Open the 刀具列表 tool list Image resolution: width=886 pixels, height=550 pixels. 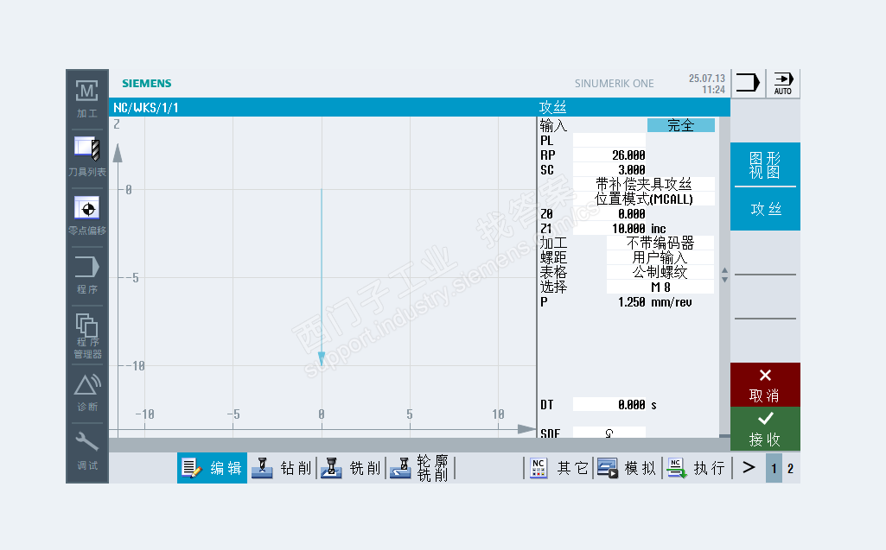(87, 157)
